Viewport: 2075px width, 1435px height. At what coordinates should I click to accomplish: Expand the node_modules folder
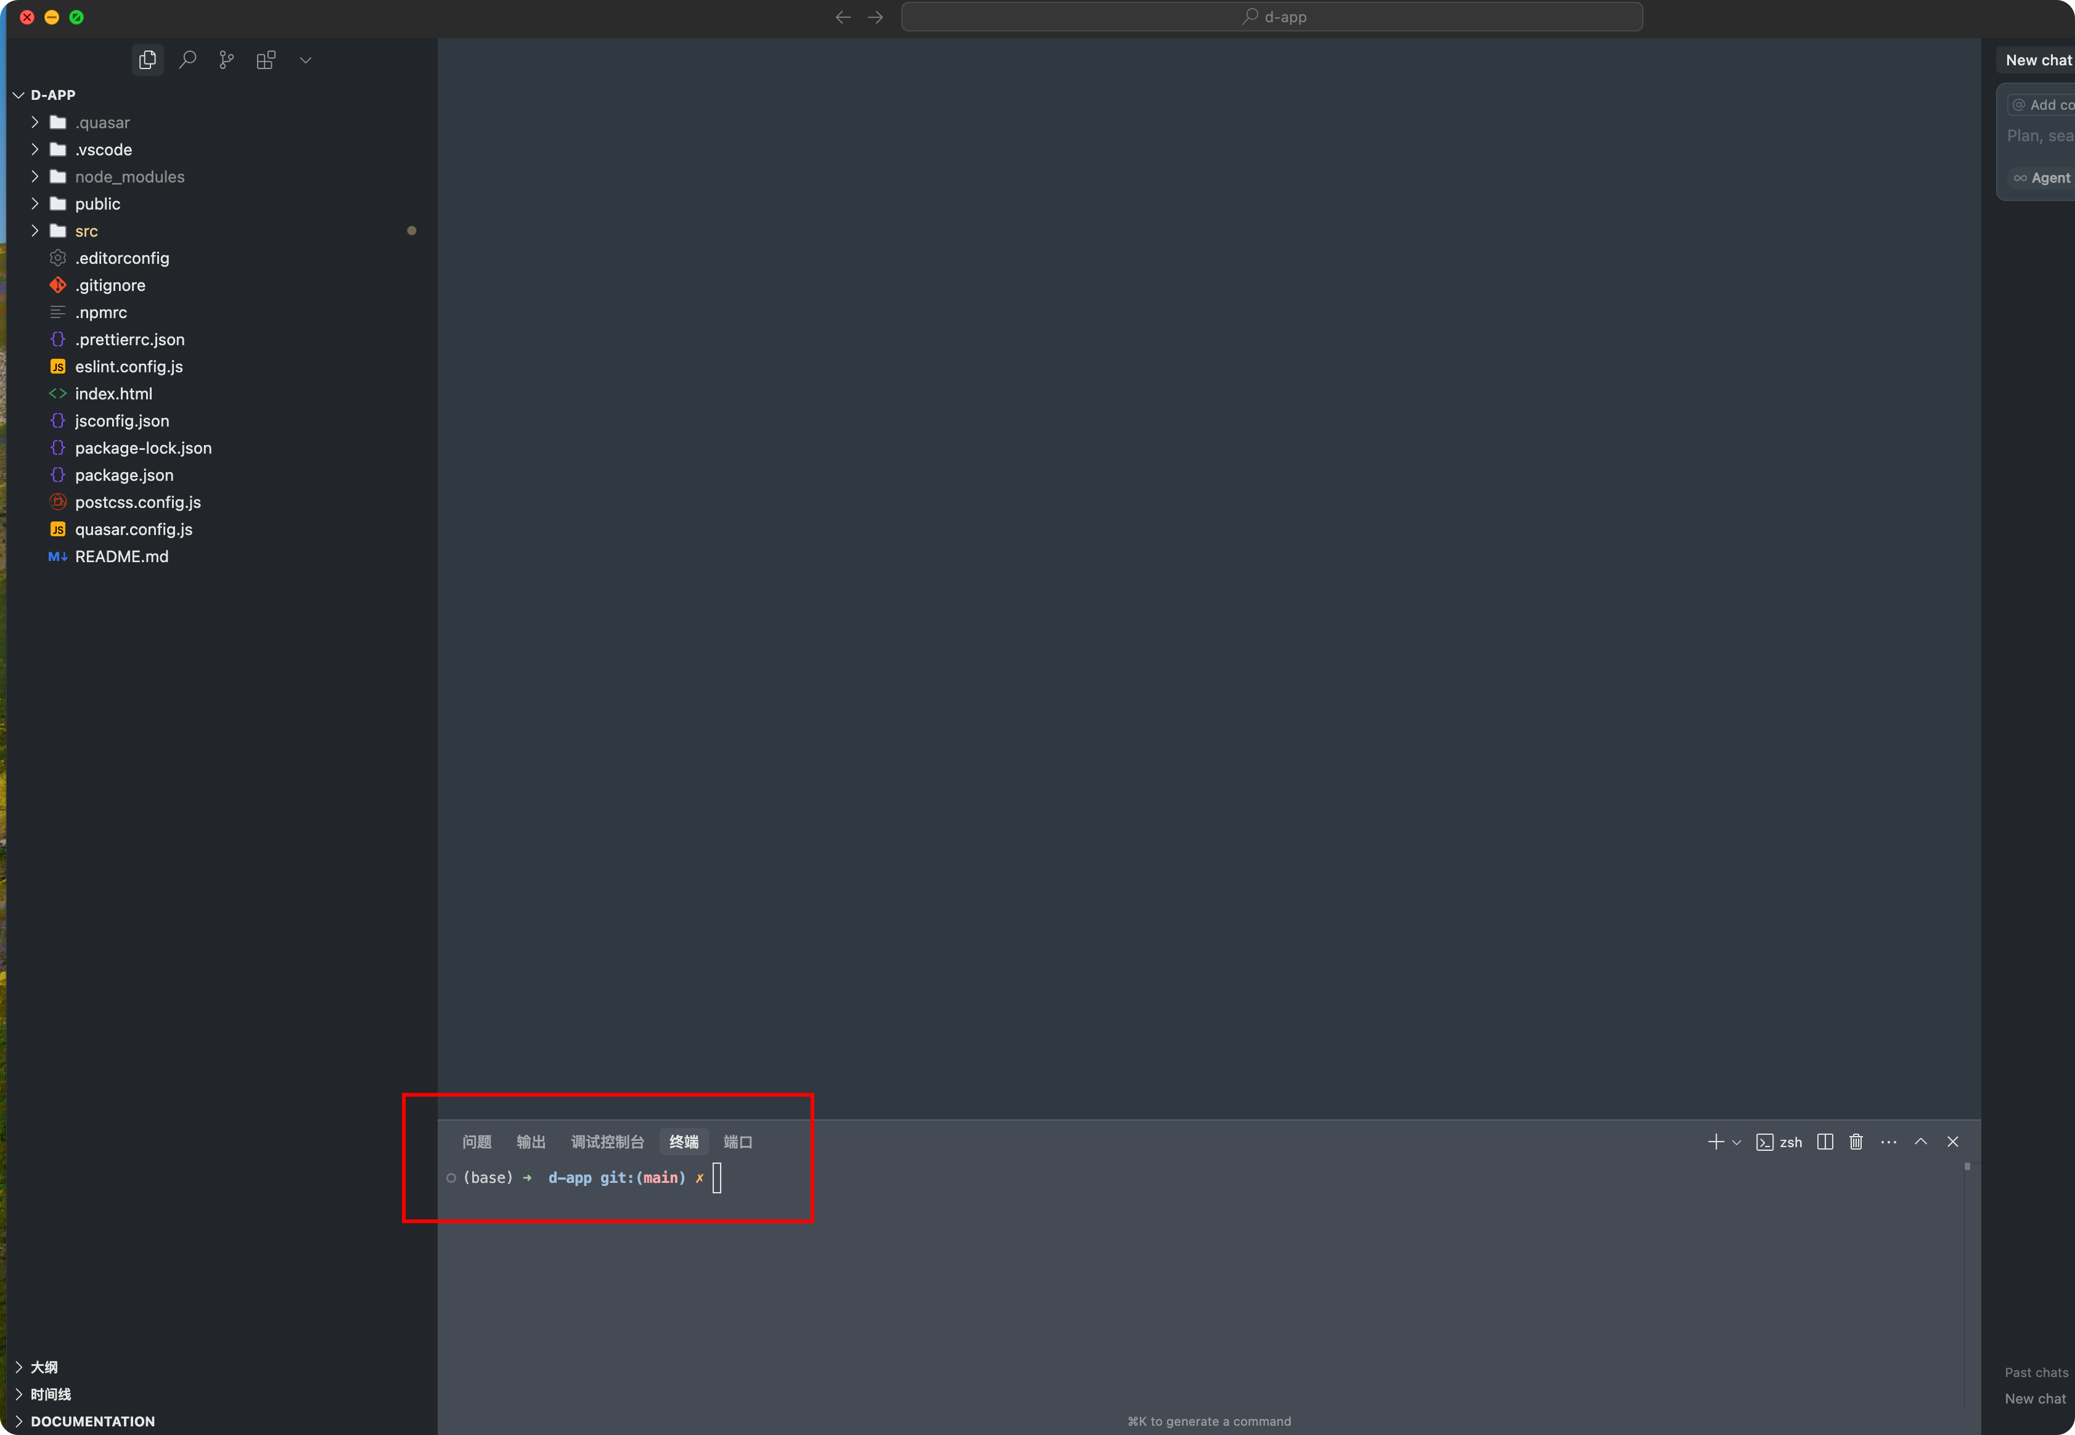click(129, 177)
